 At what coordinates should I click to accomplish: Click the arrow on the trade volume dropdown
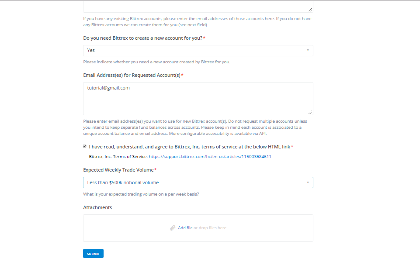(308, 182)
